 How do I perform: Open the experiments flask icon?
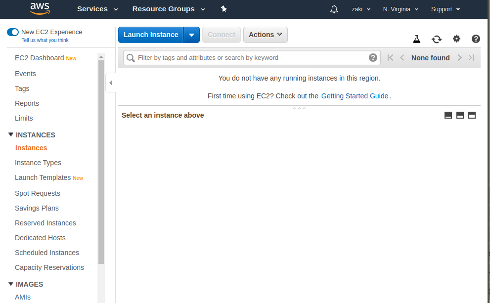coord(416,39)
